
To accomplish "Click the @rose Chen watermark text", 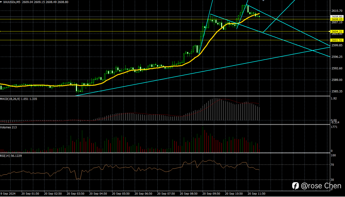I will point(321,185).
